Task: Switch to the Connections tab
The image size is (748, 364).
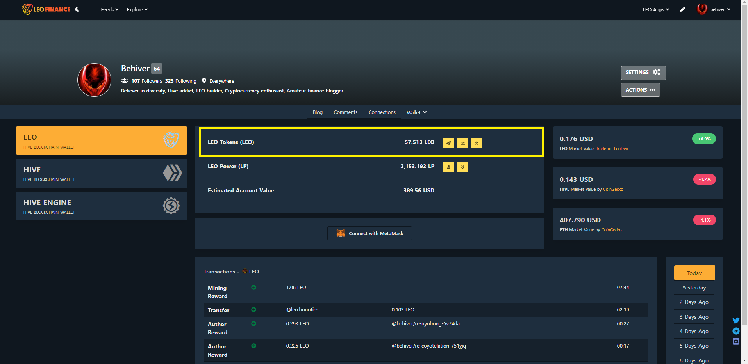Action: [x=382, y=112]
